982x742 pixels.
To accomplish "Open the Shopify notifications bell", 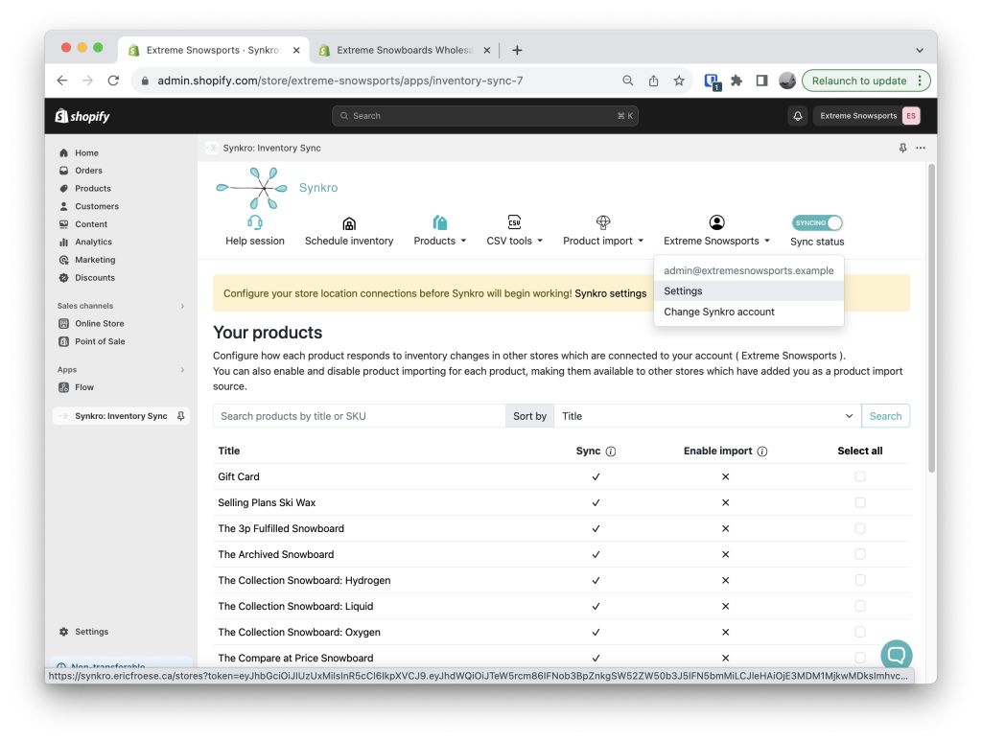I will click(797, 116).
